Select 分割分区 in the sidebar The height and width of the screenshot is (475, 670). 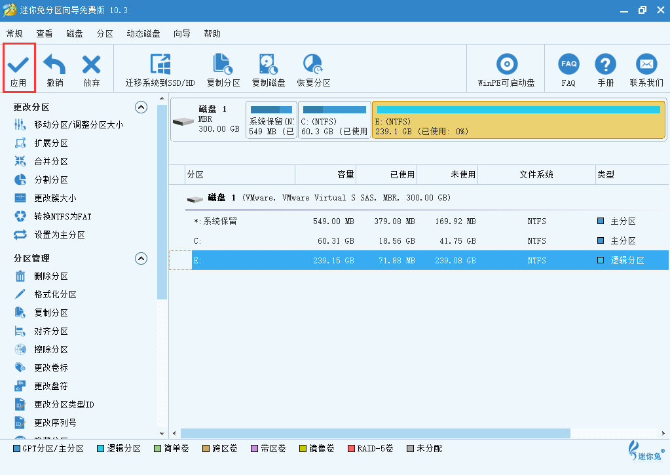[x=41, y=180]
